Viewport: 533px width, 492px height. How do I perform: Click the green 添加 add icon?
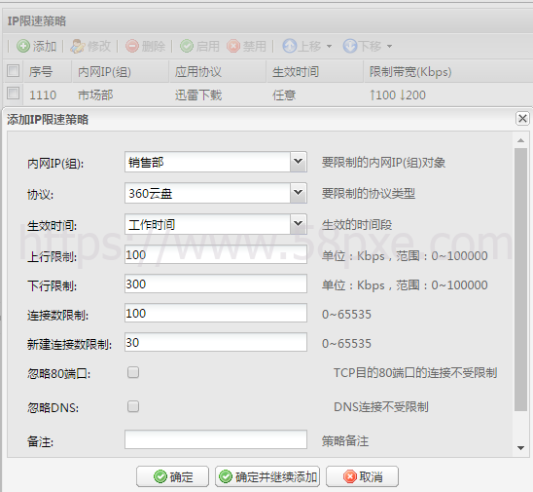click(23, 46)
